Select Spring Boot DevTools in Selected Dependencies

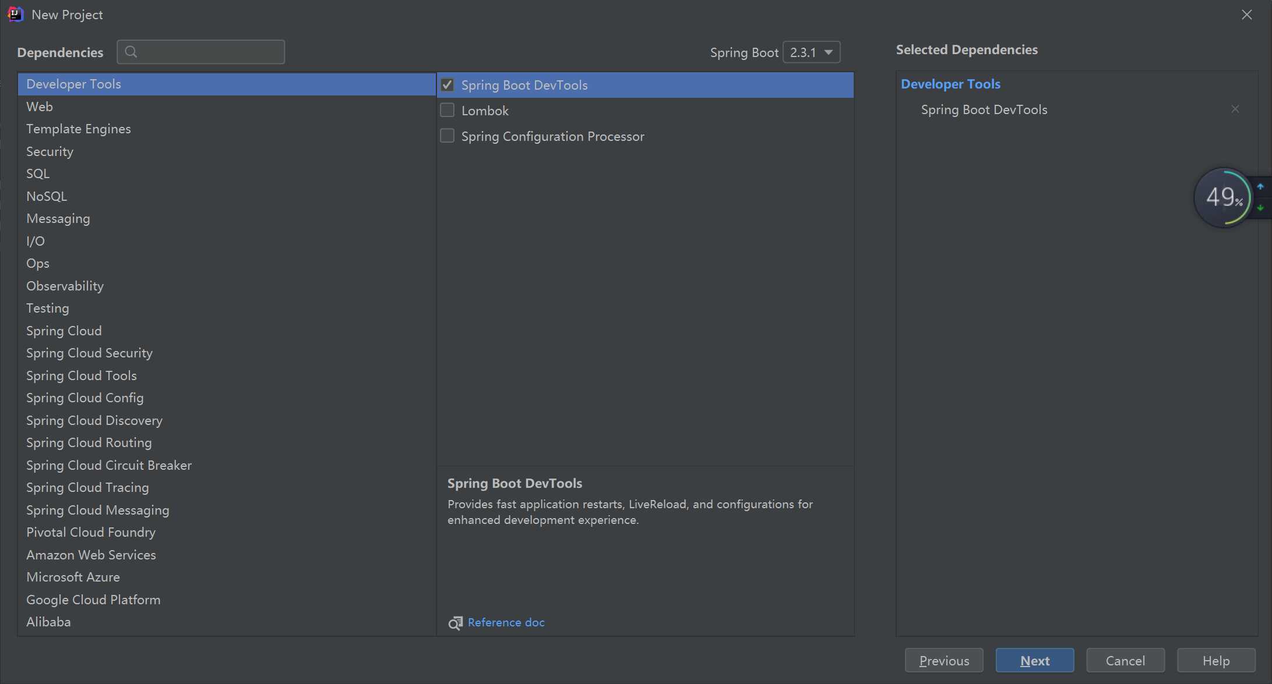pos(984,109)
